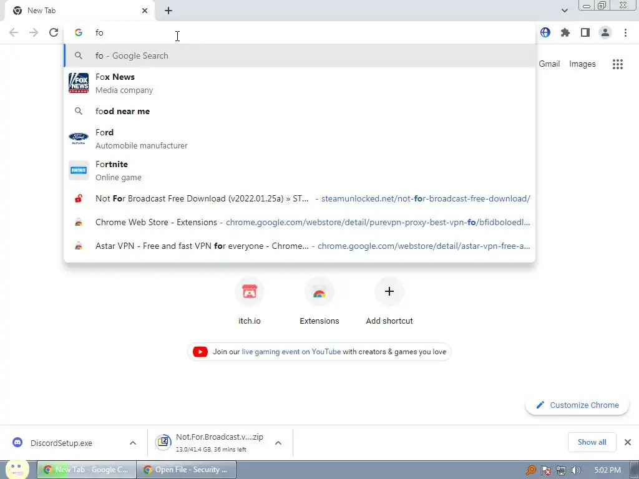Click the 5:02 PM clock
The height and width of the screenshot is (479, 639).
click(607, 470)
